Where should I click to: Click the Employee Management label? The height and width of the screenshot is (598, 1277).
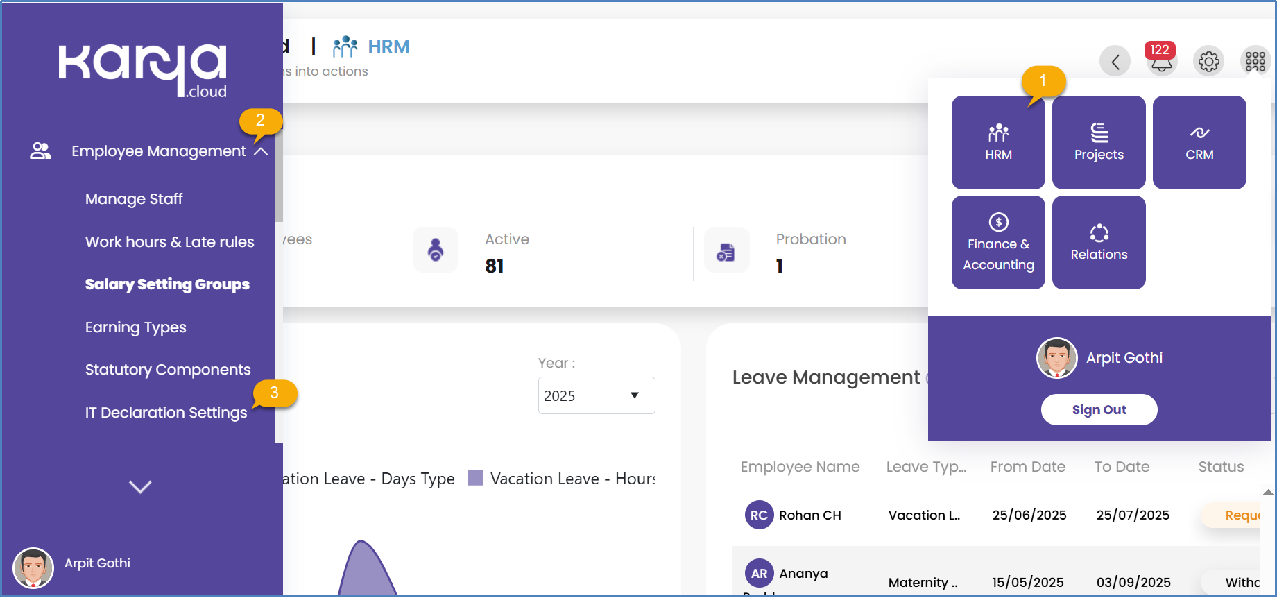pos(159,151)
